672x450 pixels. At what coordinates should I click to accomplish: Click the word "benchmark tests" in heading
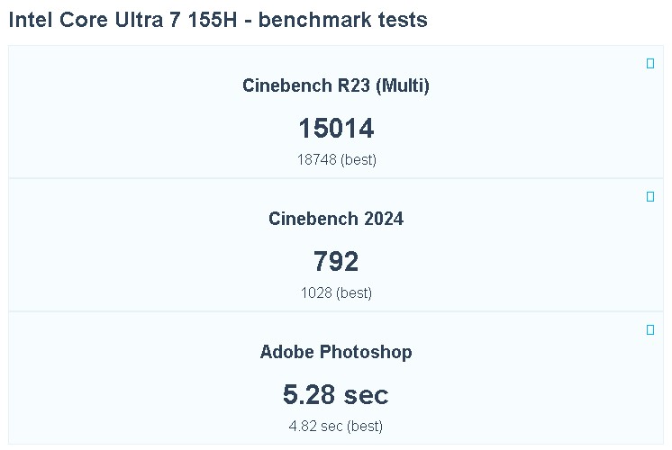[342, 20]
